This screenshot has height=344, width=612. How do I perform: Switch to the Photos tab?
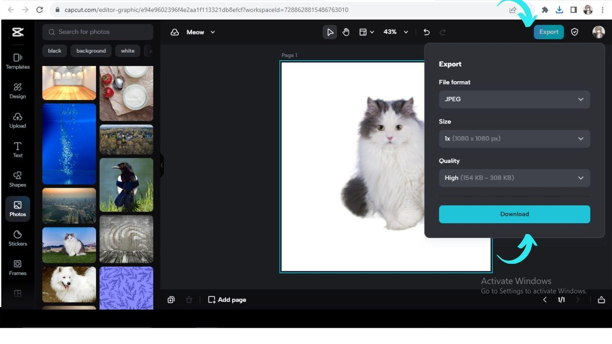click(x=18, y=209)
